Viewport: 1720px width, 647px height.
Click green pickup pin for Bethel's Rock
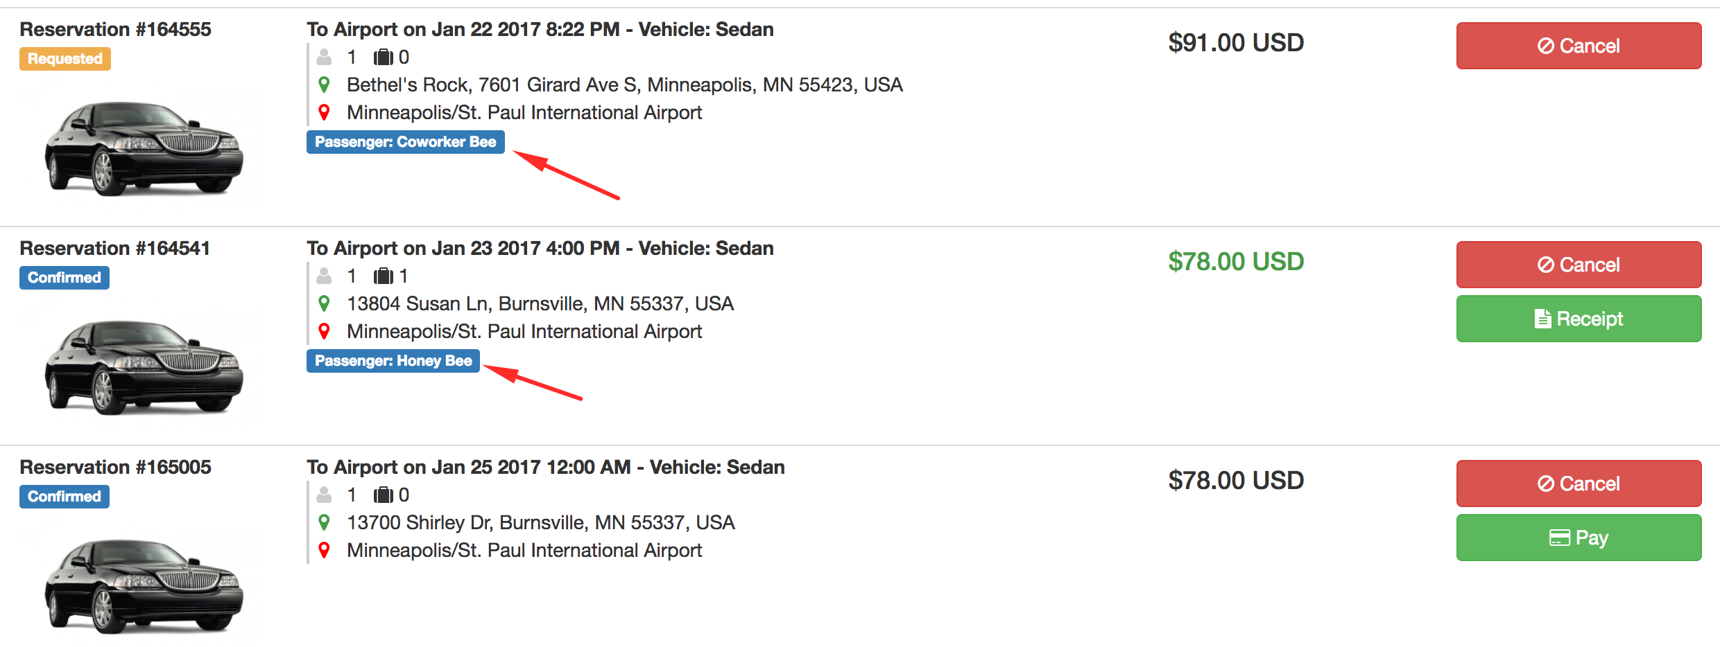[324, 85]
